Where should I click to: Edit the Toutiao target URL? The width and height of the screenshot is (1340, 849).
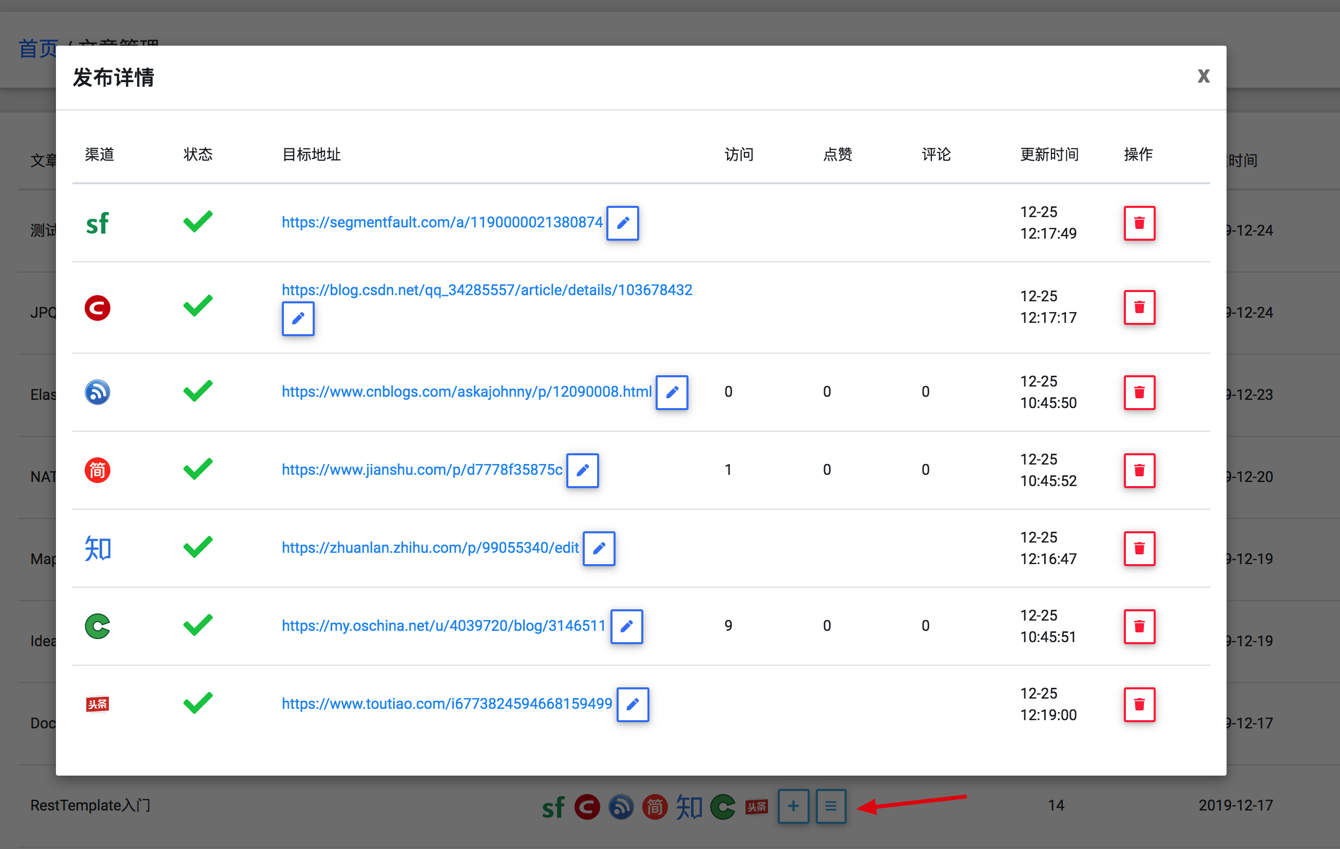pos(632,705)
